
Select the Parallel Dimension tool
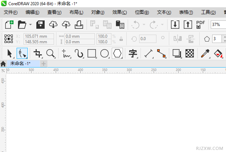(x=148, y=54)
